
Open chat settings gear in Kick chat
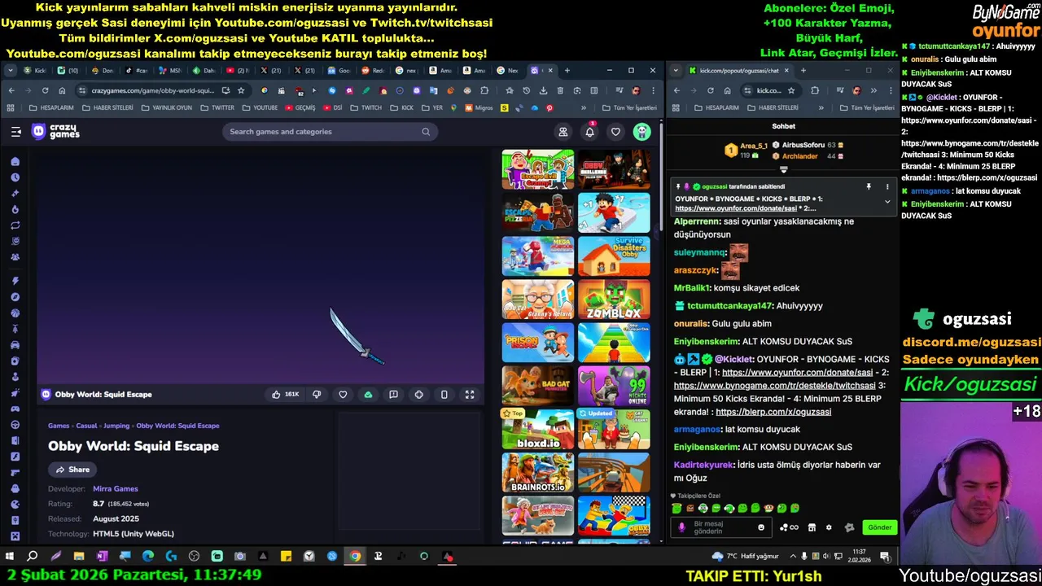coord(829,527)
